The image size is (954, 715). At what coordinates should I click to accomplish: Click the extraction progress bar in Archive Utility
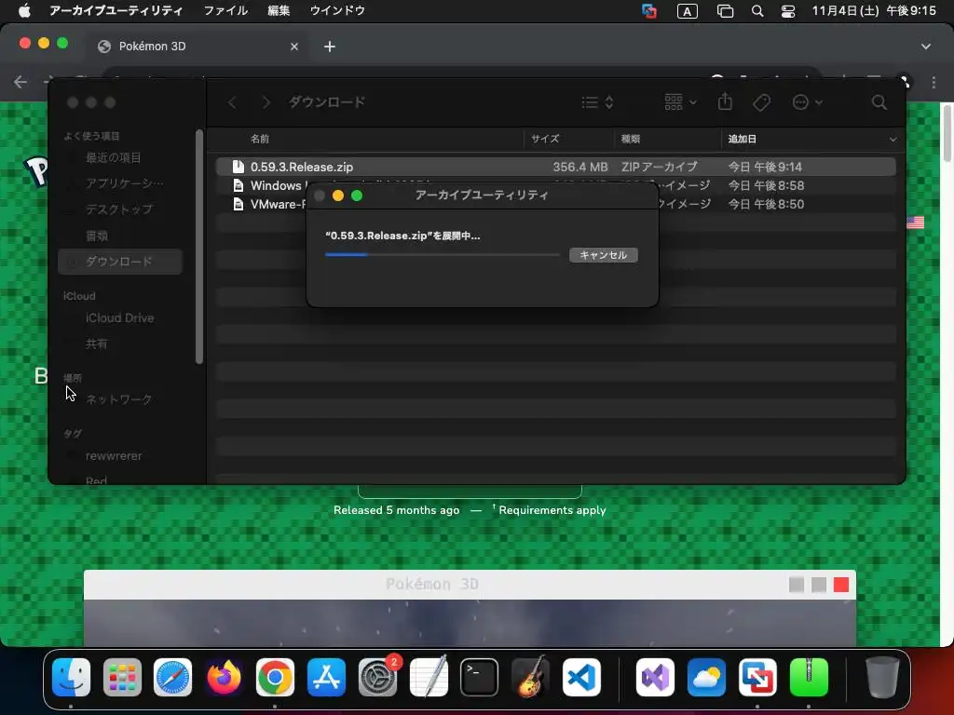click(x=443, y=255)
